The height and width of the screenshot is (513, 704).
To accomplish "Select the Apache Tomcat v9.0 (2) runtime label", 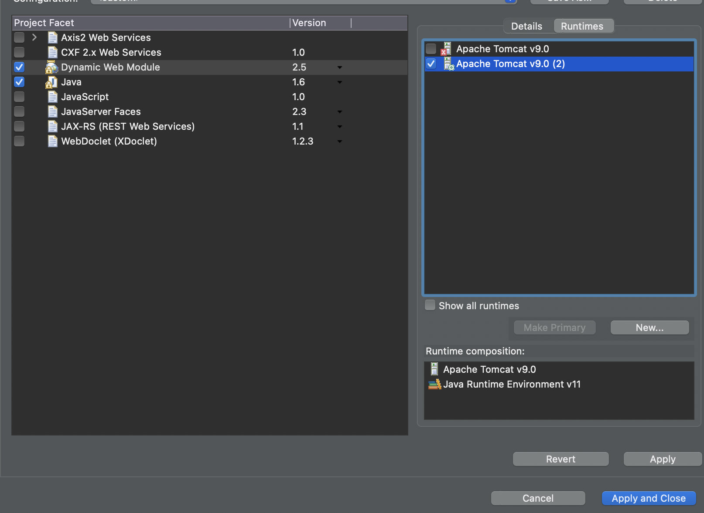I will [x=510, y=64].
